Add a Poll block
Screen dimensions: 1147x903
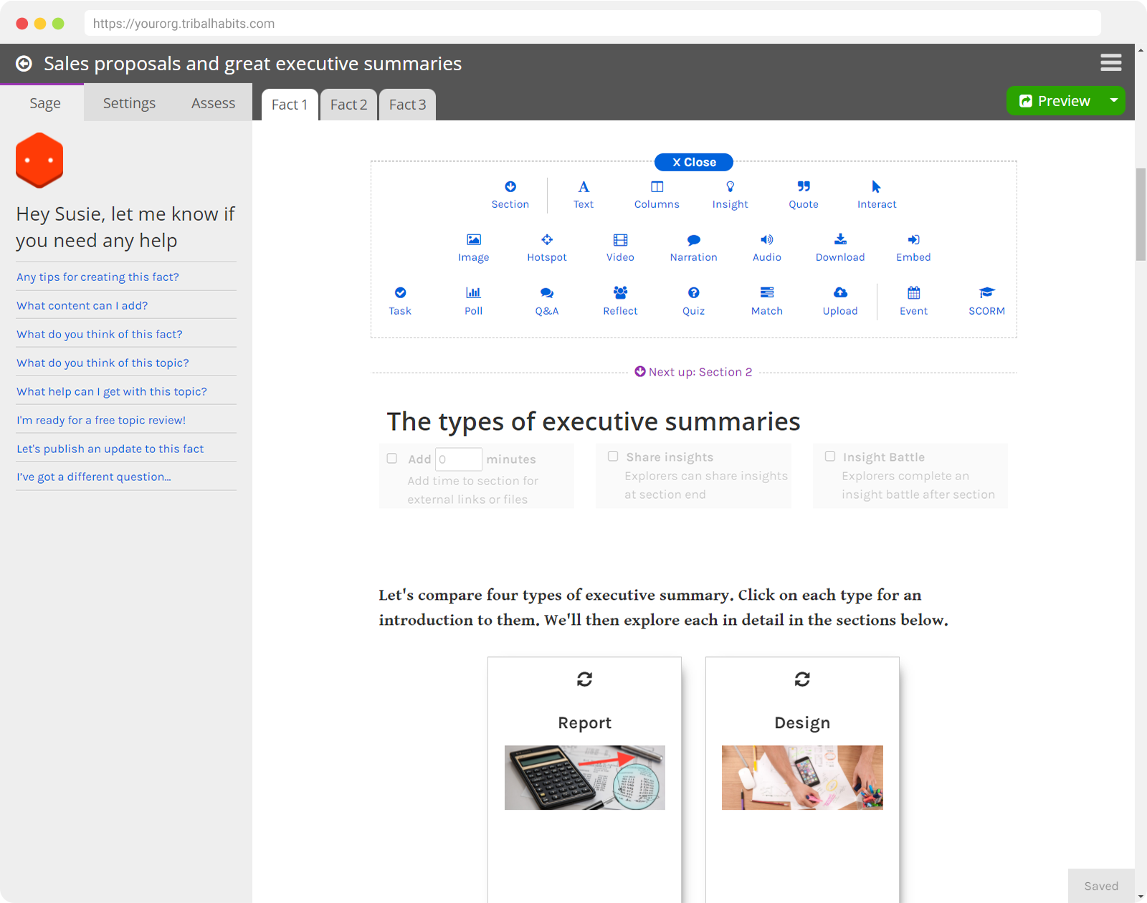pyautogui.click(x=473, y=300)
